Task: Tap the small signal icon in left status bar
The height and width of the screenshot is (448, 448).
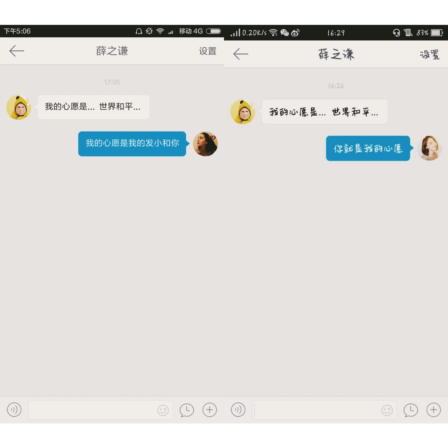Action: [170, 32]
